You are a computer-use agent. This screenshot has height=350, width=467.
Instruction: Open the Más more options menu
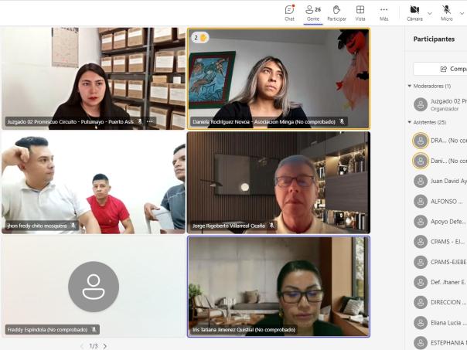[383, 12]
